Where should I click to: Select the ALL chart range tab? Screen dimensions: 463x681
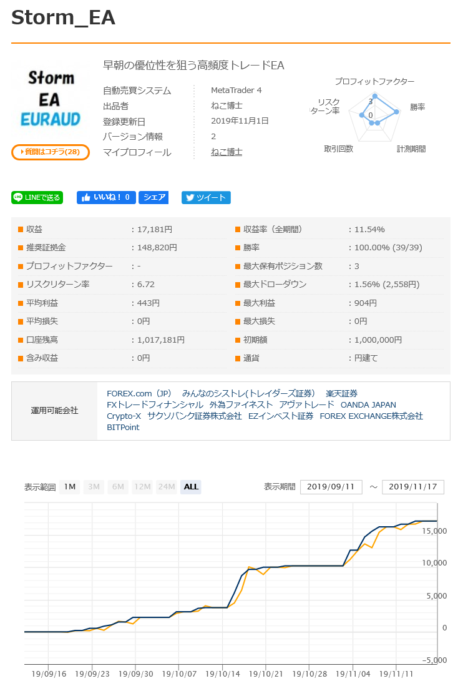point(191,487)
